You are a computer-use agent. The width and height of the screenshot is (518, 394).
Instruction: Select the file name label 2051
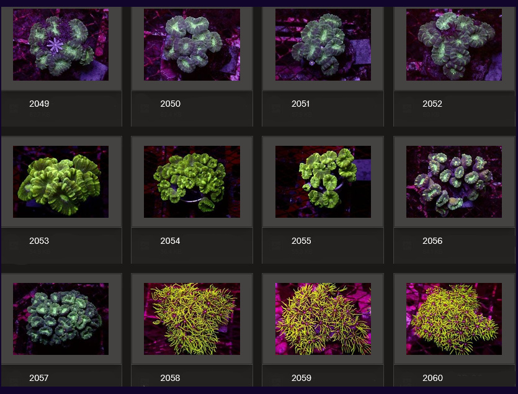301,104
